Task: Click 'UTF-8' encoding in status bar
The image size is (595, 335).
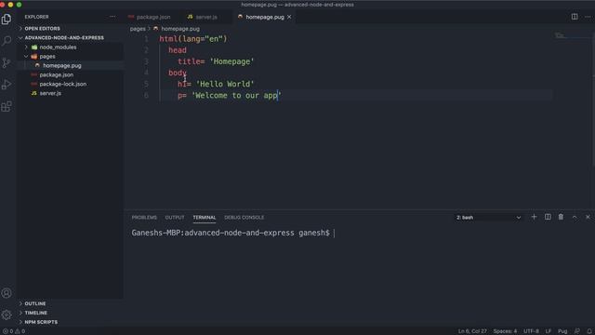Action: [531, 331]
